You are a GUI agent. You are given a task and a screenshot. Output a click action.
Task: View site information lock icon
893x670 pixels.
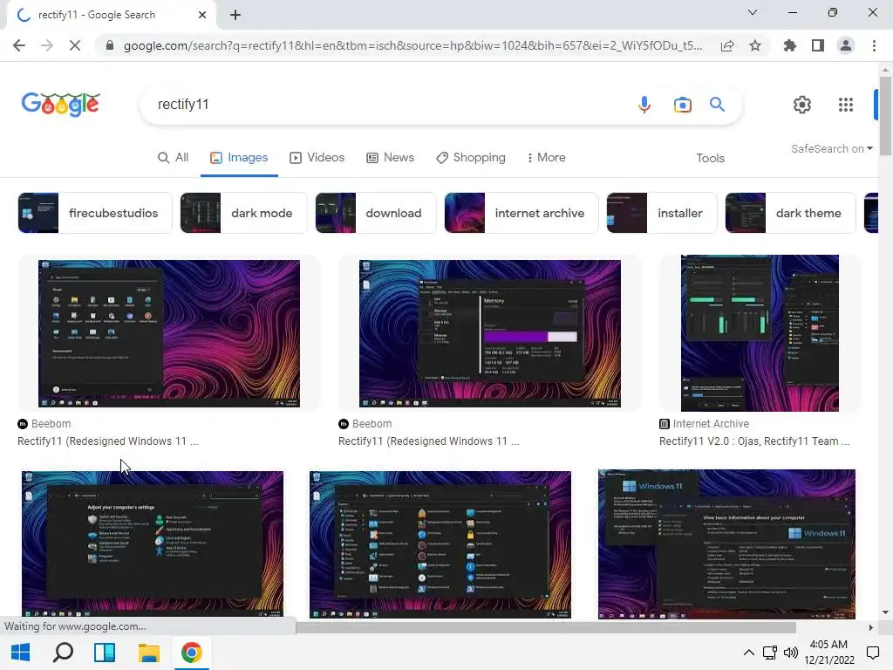tap(110, 45)
